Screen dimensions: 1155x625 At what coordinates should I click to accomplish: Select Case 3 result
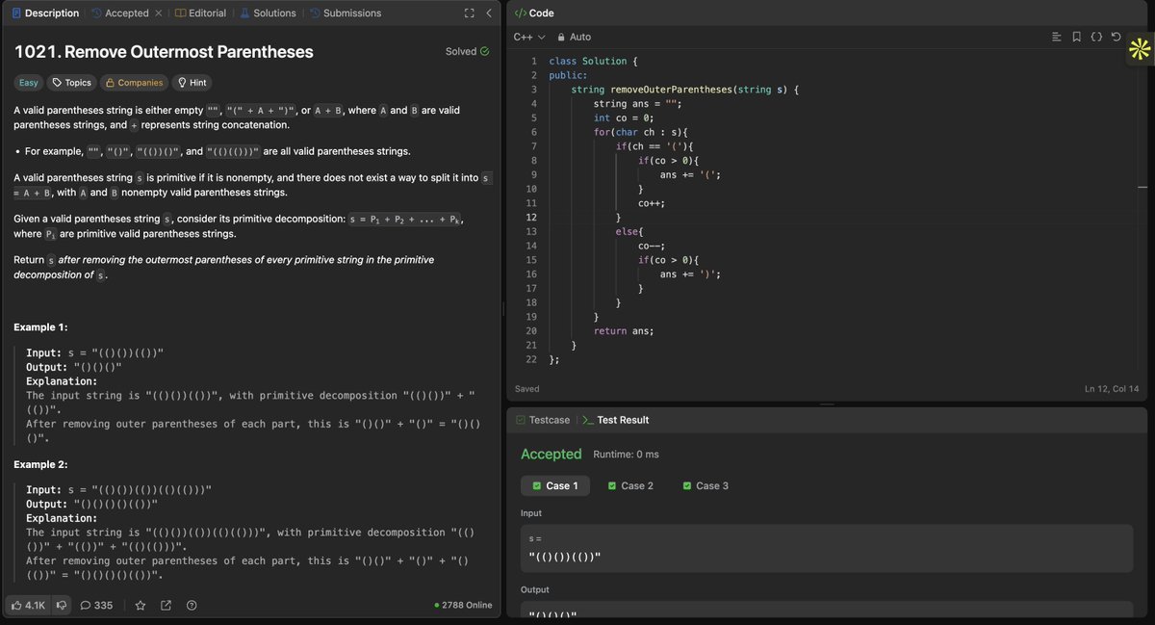tap(706, 485)
